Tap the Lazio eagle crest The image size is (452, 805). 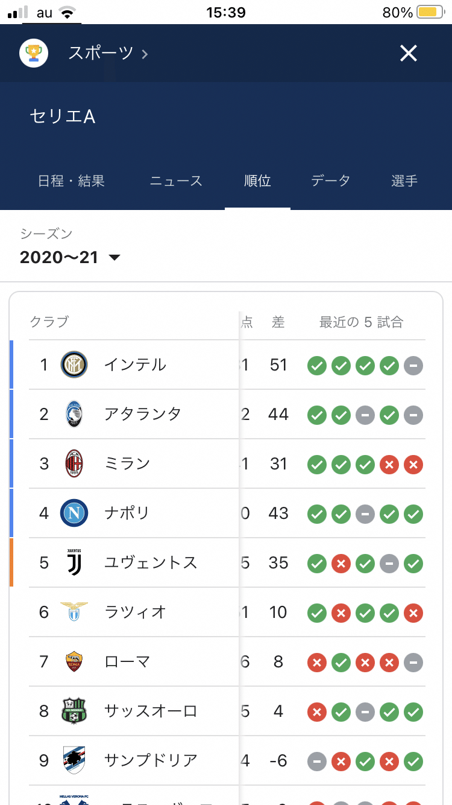(x=74, y=611)
